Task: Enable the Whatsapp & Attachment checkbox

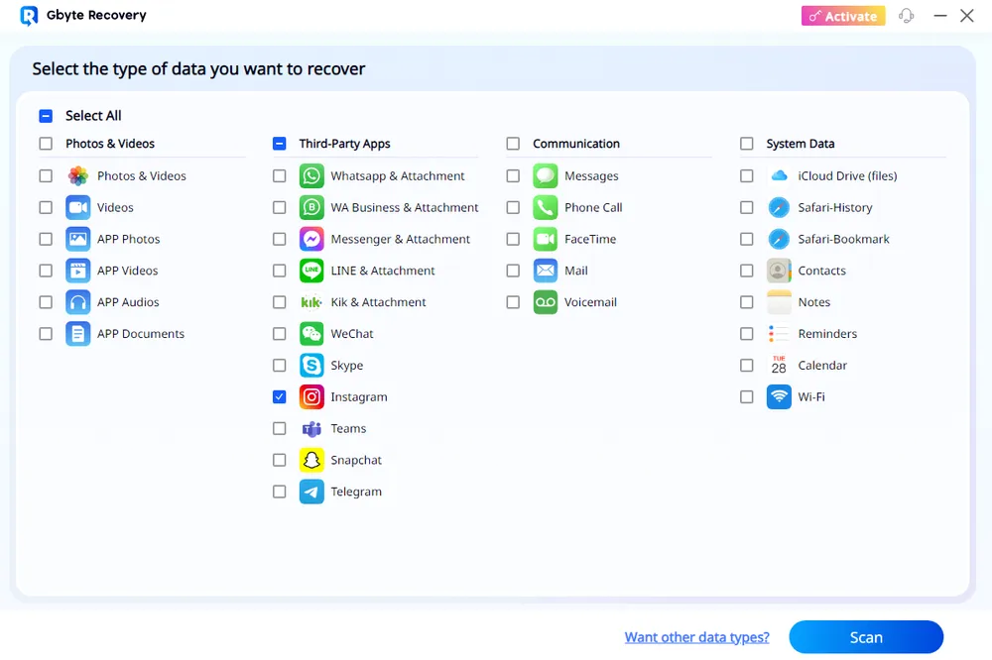Action: coord(279,175)
